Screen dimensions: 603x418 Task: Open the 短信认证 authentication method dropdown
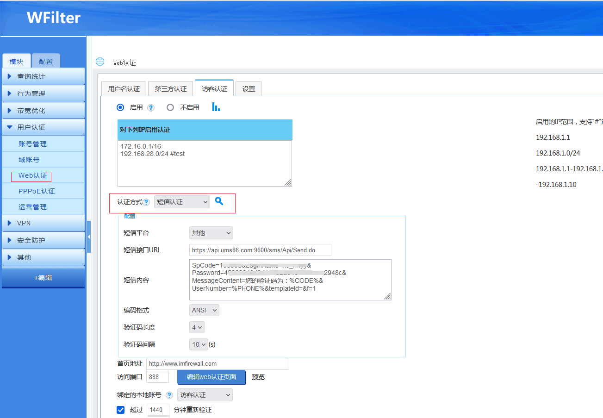click(x=182, y=202)
